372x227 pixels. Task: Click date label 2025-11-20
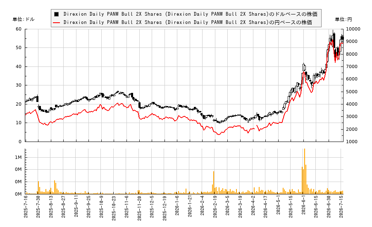point(139,208)
